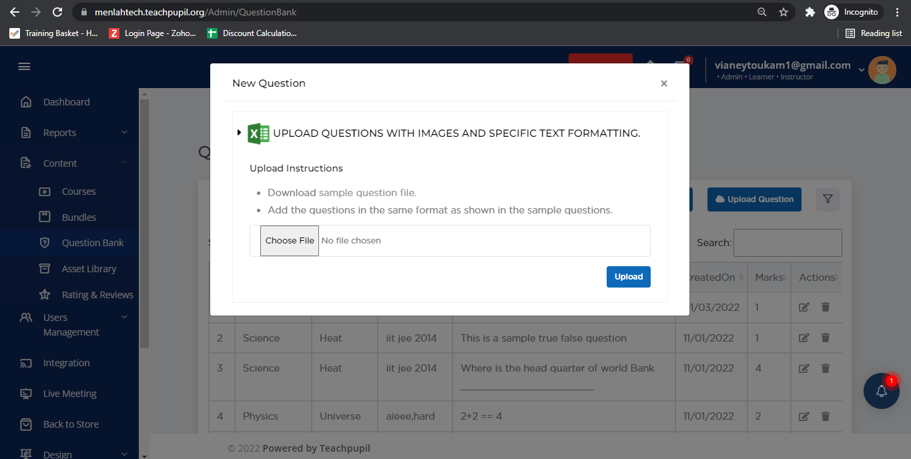Image resolution: width=911 pixels, height=459 pixels.
Task: Reload the browser page
Action: pos(57,12)
